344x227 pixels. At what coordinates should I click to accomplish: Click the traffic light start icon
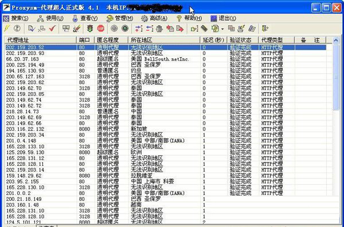(90, 29)
